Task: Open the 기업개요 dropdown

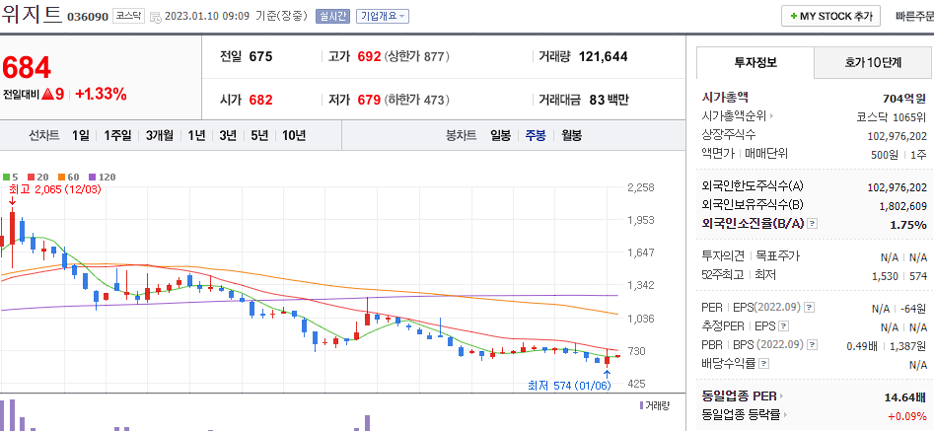Action: click(383, 16)
